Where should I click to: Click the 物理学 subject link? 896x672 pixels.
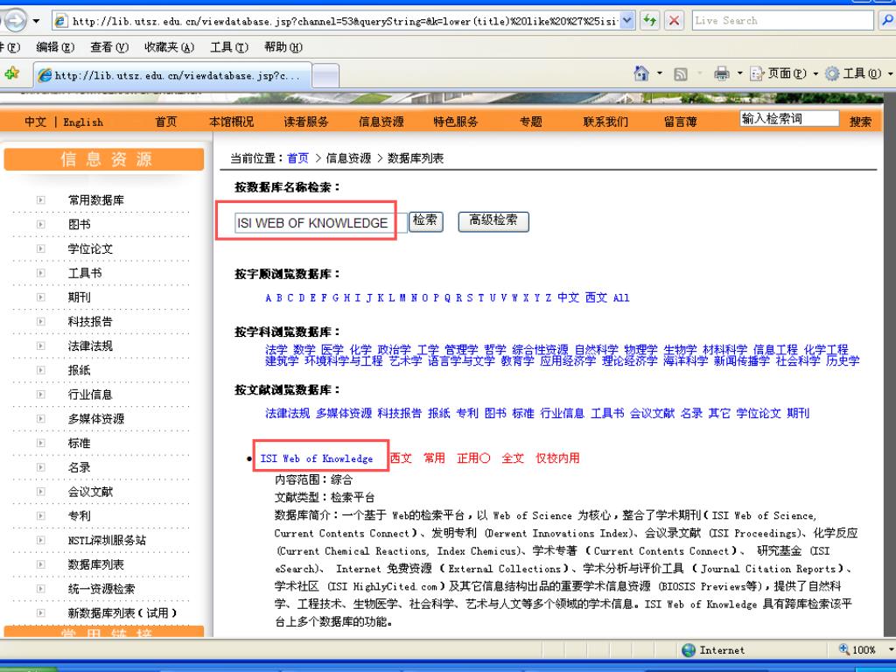point(640,349)
